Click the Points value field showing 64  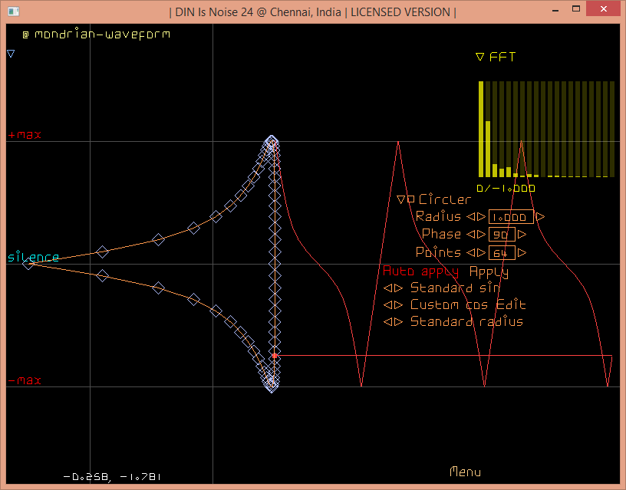coord(501,252)
